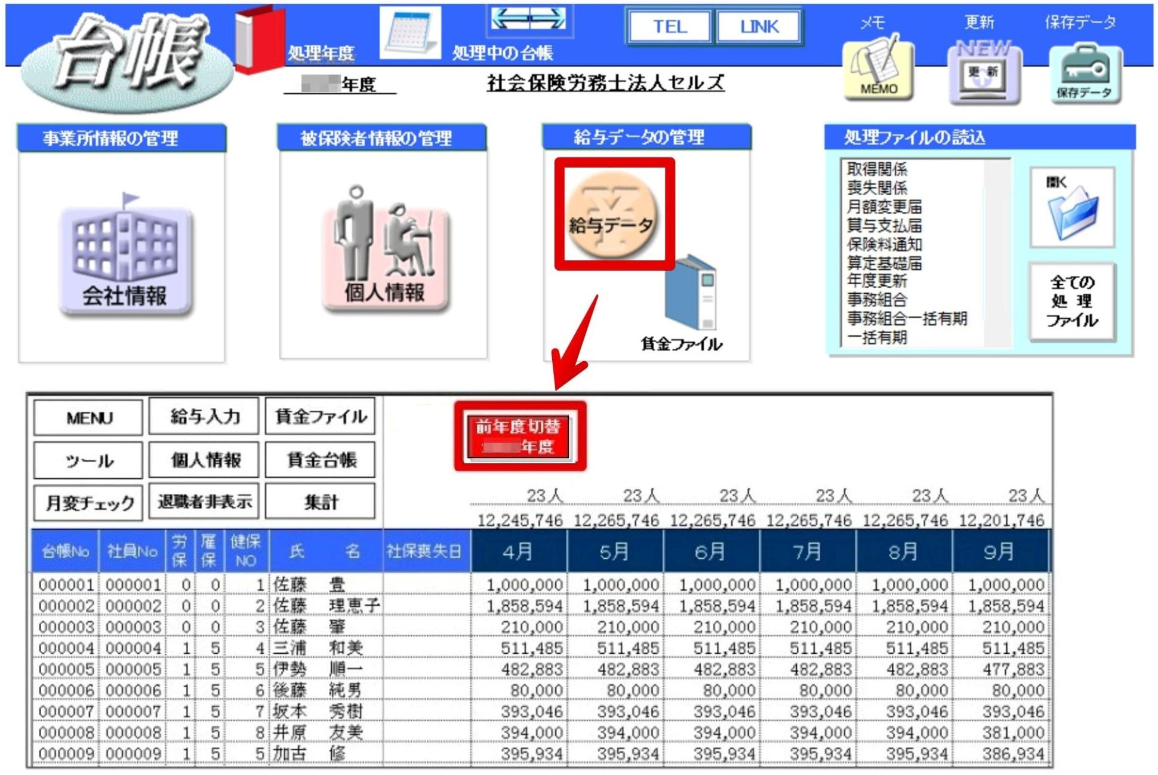Click the 6月 column header
1158x775 pixels.
coord(711,551)
